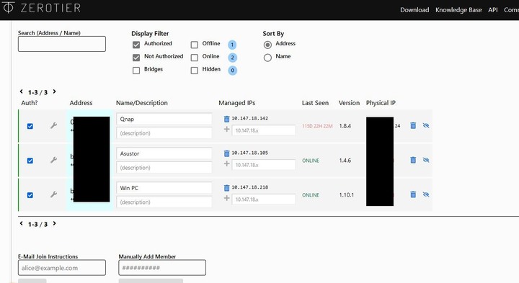Click version 1.4.6 text

[x=345, y=161]
